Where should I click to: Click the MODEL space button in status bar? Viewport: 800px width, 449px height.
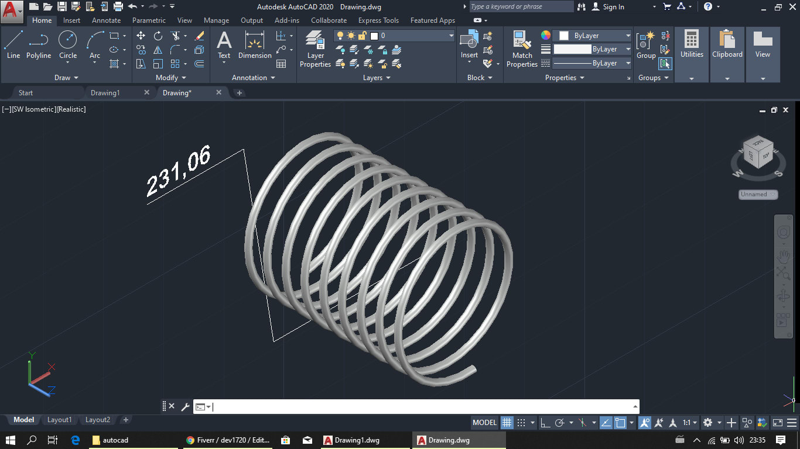[x=484, y=423]
